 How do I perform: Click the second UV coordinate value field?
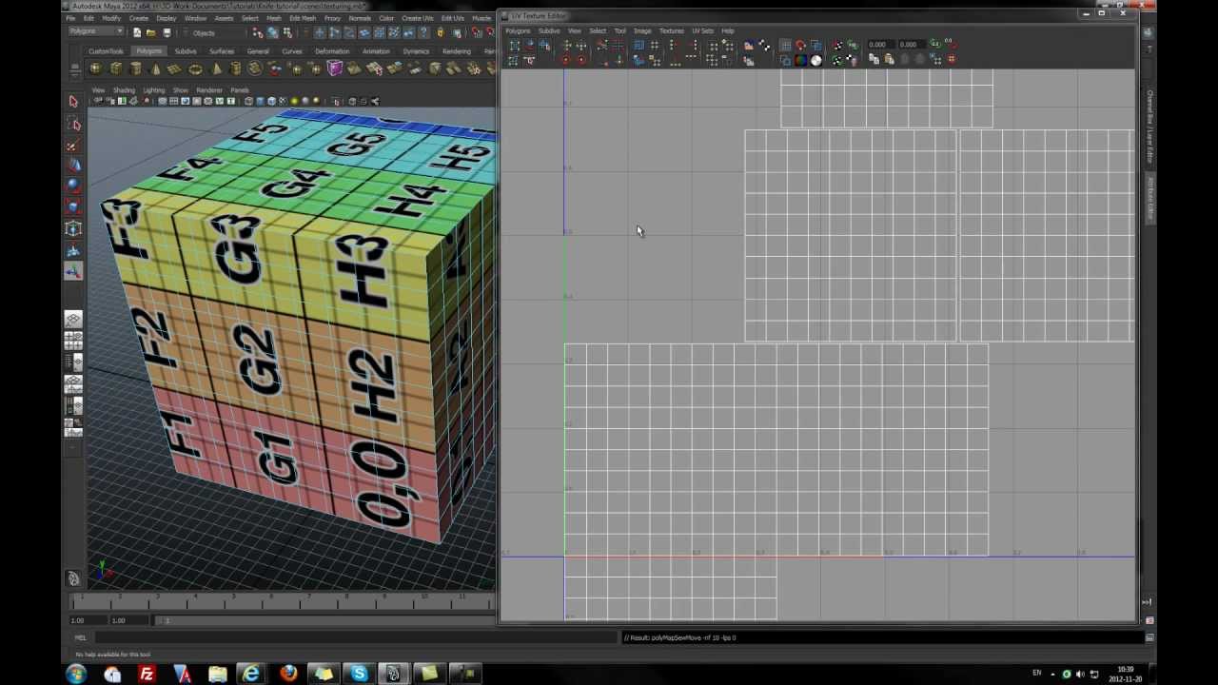[x=911, y=45]
